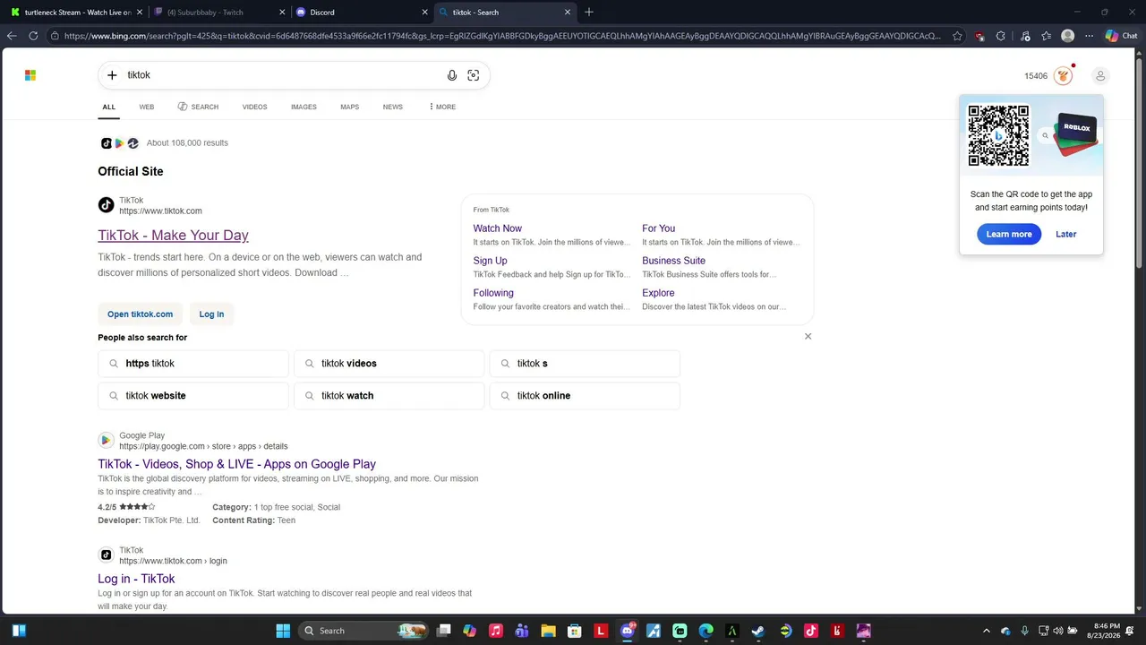Viewport: 1146px width, 645px height.
Task: Click the red shield extension icon
Action: coord(980,36)
